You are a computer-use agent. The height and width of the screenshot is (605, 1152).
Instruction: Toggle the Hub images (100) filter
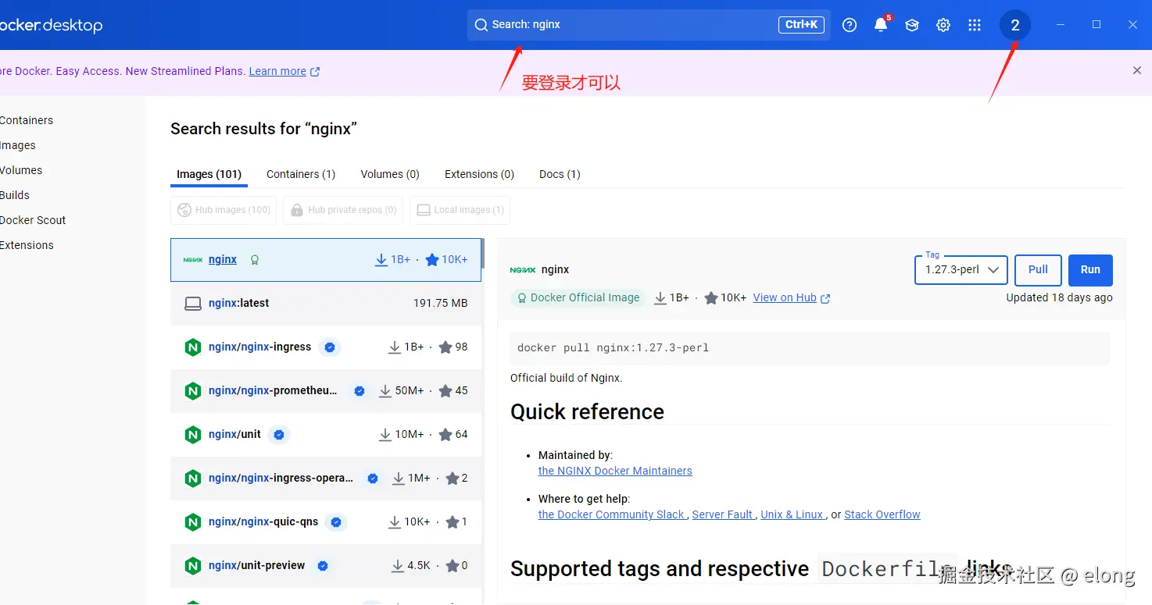(224, 210)
